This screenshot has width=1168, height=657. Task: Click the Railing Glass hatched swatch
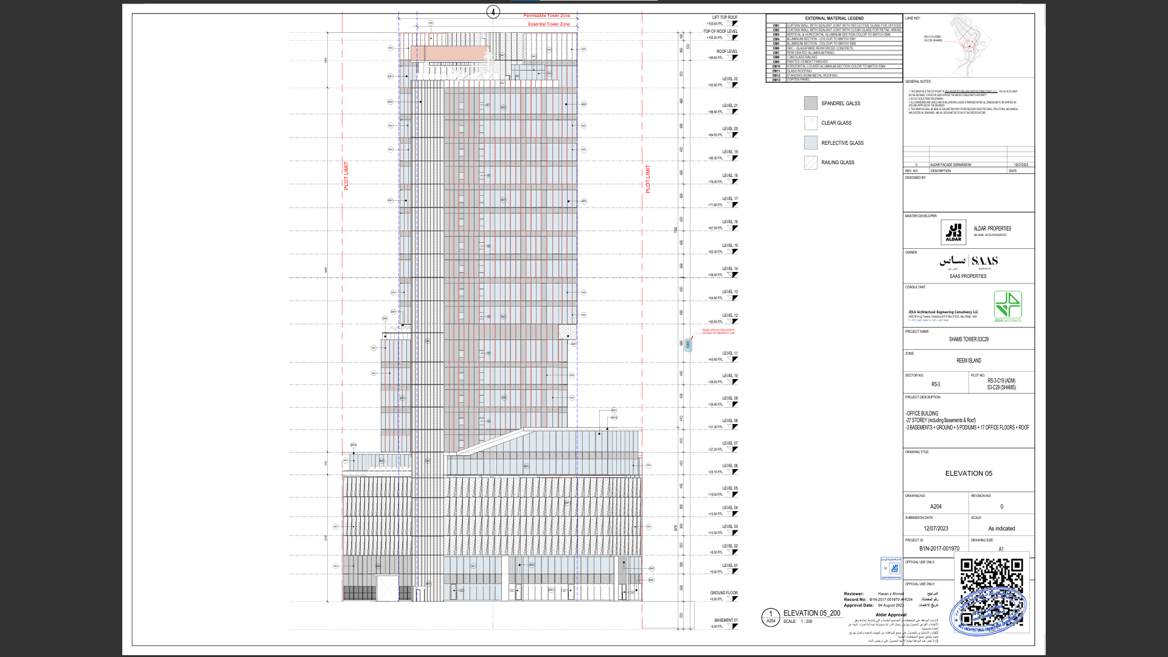click(x=810, y=162)
